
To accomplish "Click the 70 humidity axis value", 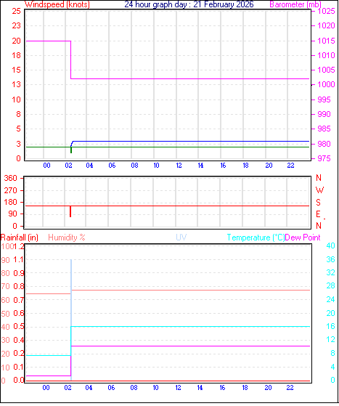I will 5,287.
